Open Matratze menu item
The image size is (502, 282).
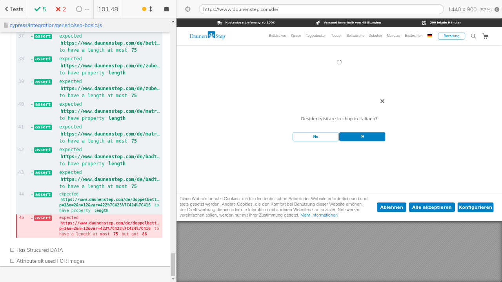(x=393, y=36)
